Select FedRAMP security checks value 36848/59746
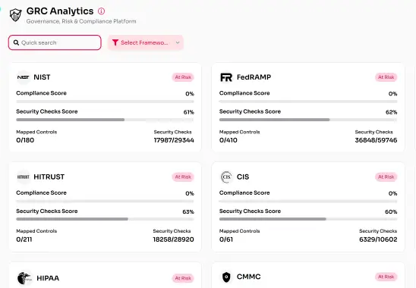The image size is (416, 288). click(x=377, y=140)
